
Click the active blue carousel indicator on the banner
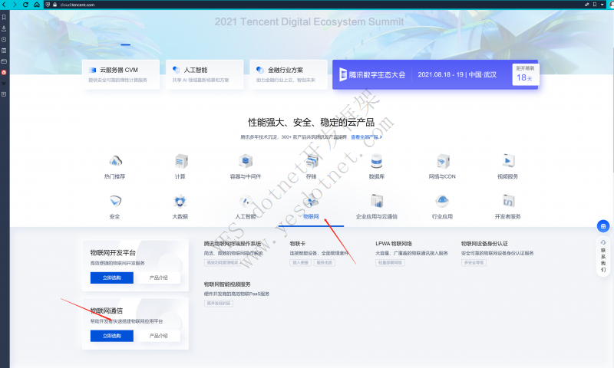(x=126, y=45)
